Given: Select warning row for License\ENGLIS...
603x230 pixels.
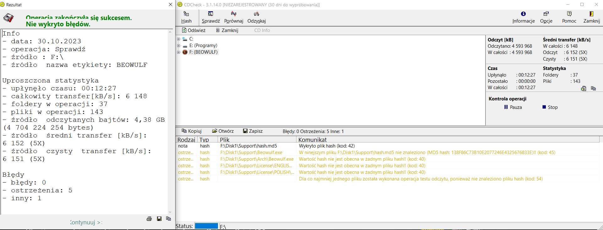Looking at the screenshot, I should tap(388, 166).
